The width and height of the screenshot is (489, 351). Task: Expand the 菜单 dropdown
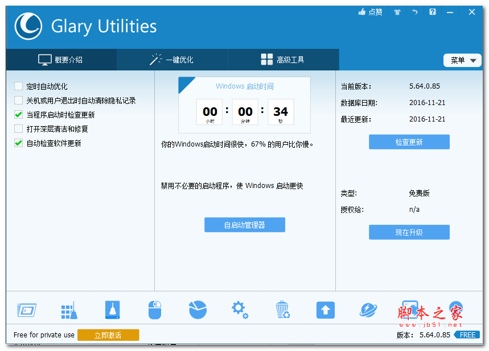pyautogui.click(x=462, y=60)
